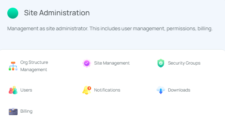Click the Billing credit card icon
The image size is (225, 132).
[x=13, y=111]
